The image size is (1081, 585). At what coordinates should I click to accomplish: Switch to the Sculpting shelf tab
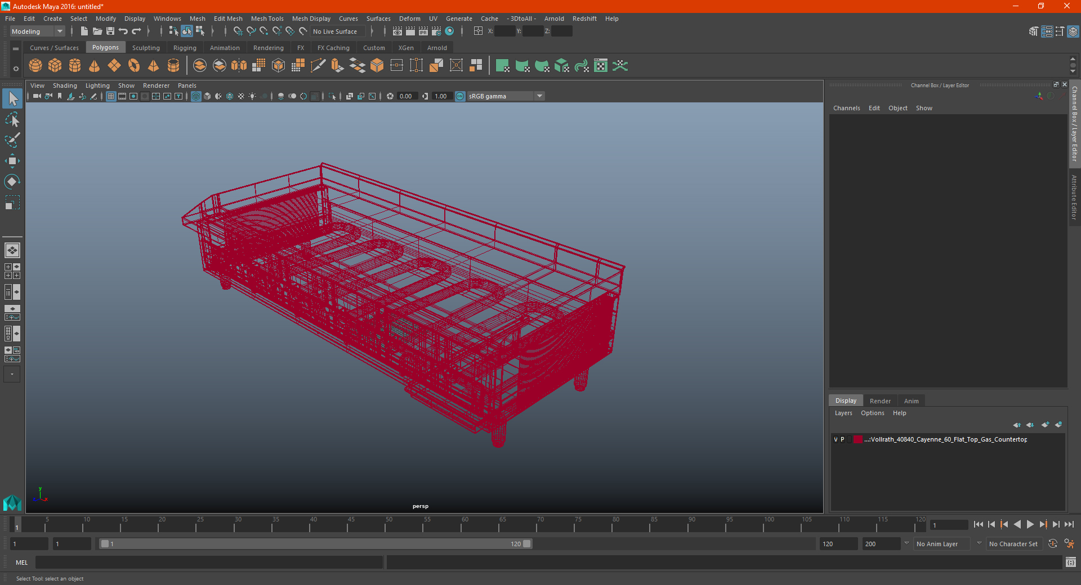146,48
